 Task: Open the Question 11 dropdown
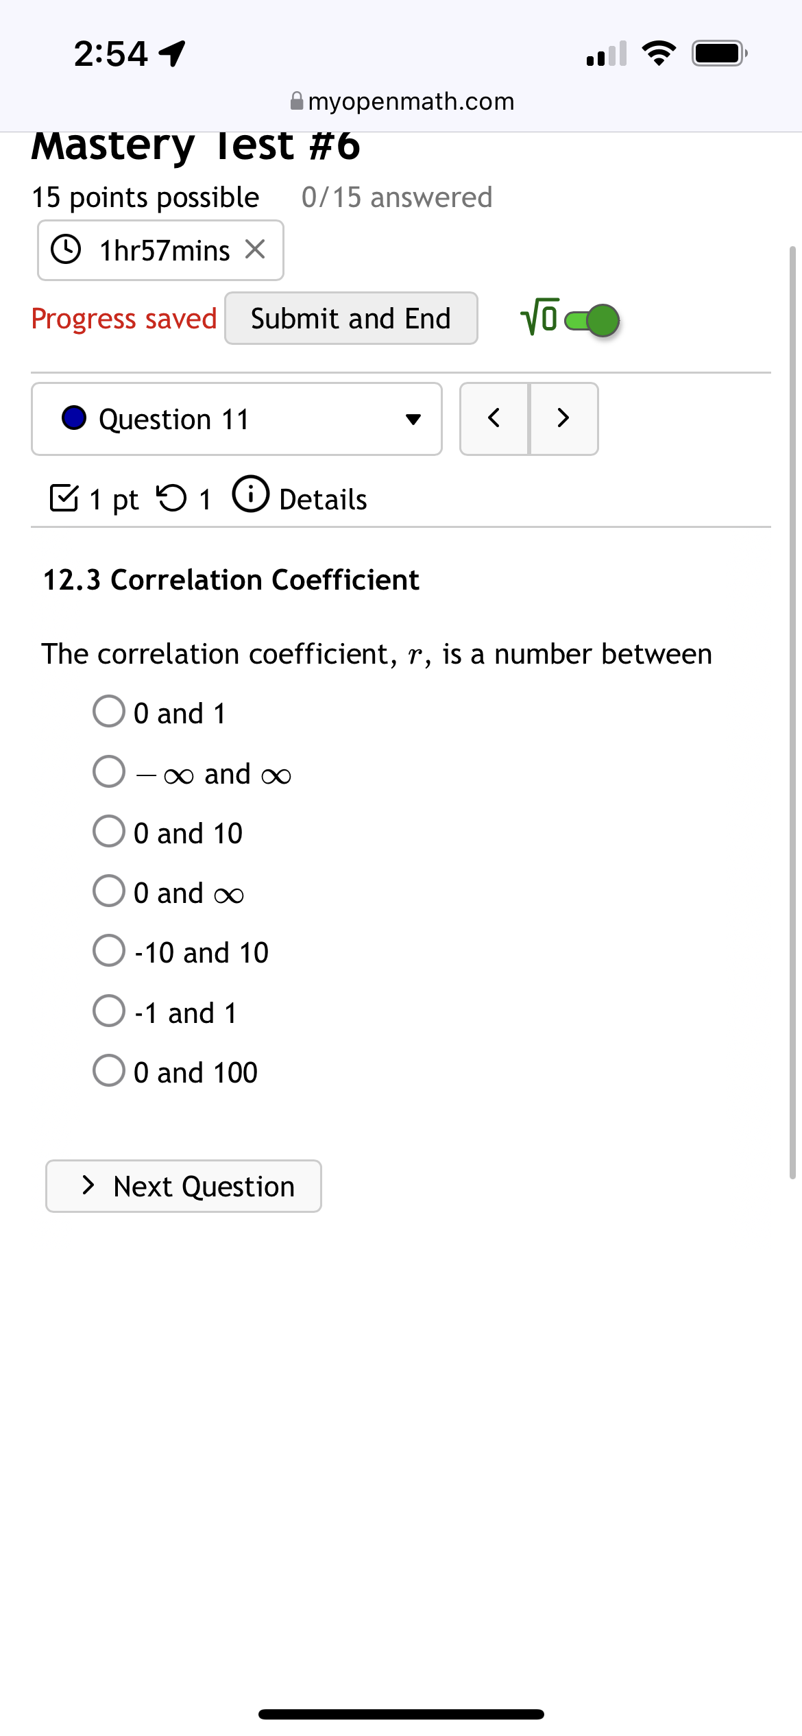(236, 418)
